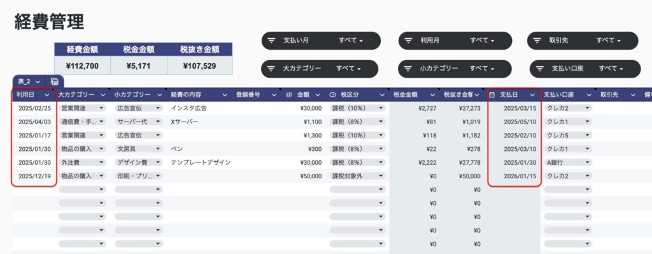Open 税区分 column header menu arrow
Viewport: 652px width, 254px height.
382,95
